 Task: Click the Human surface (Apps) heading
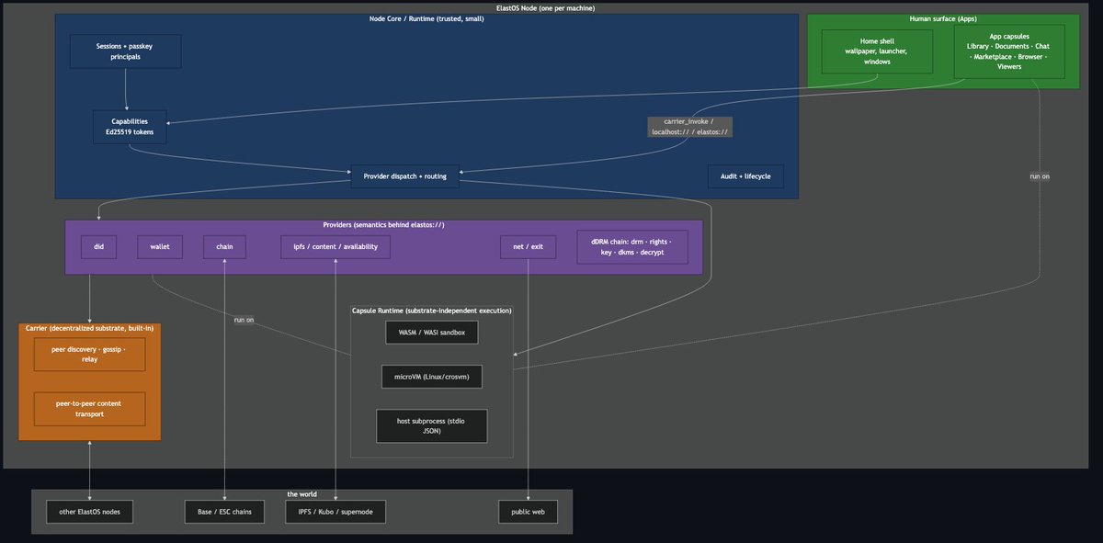point(943,18)
